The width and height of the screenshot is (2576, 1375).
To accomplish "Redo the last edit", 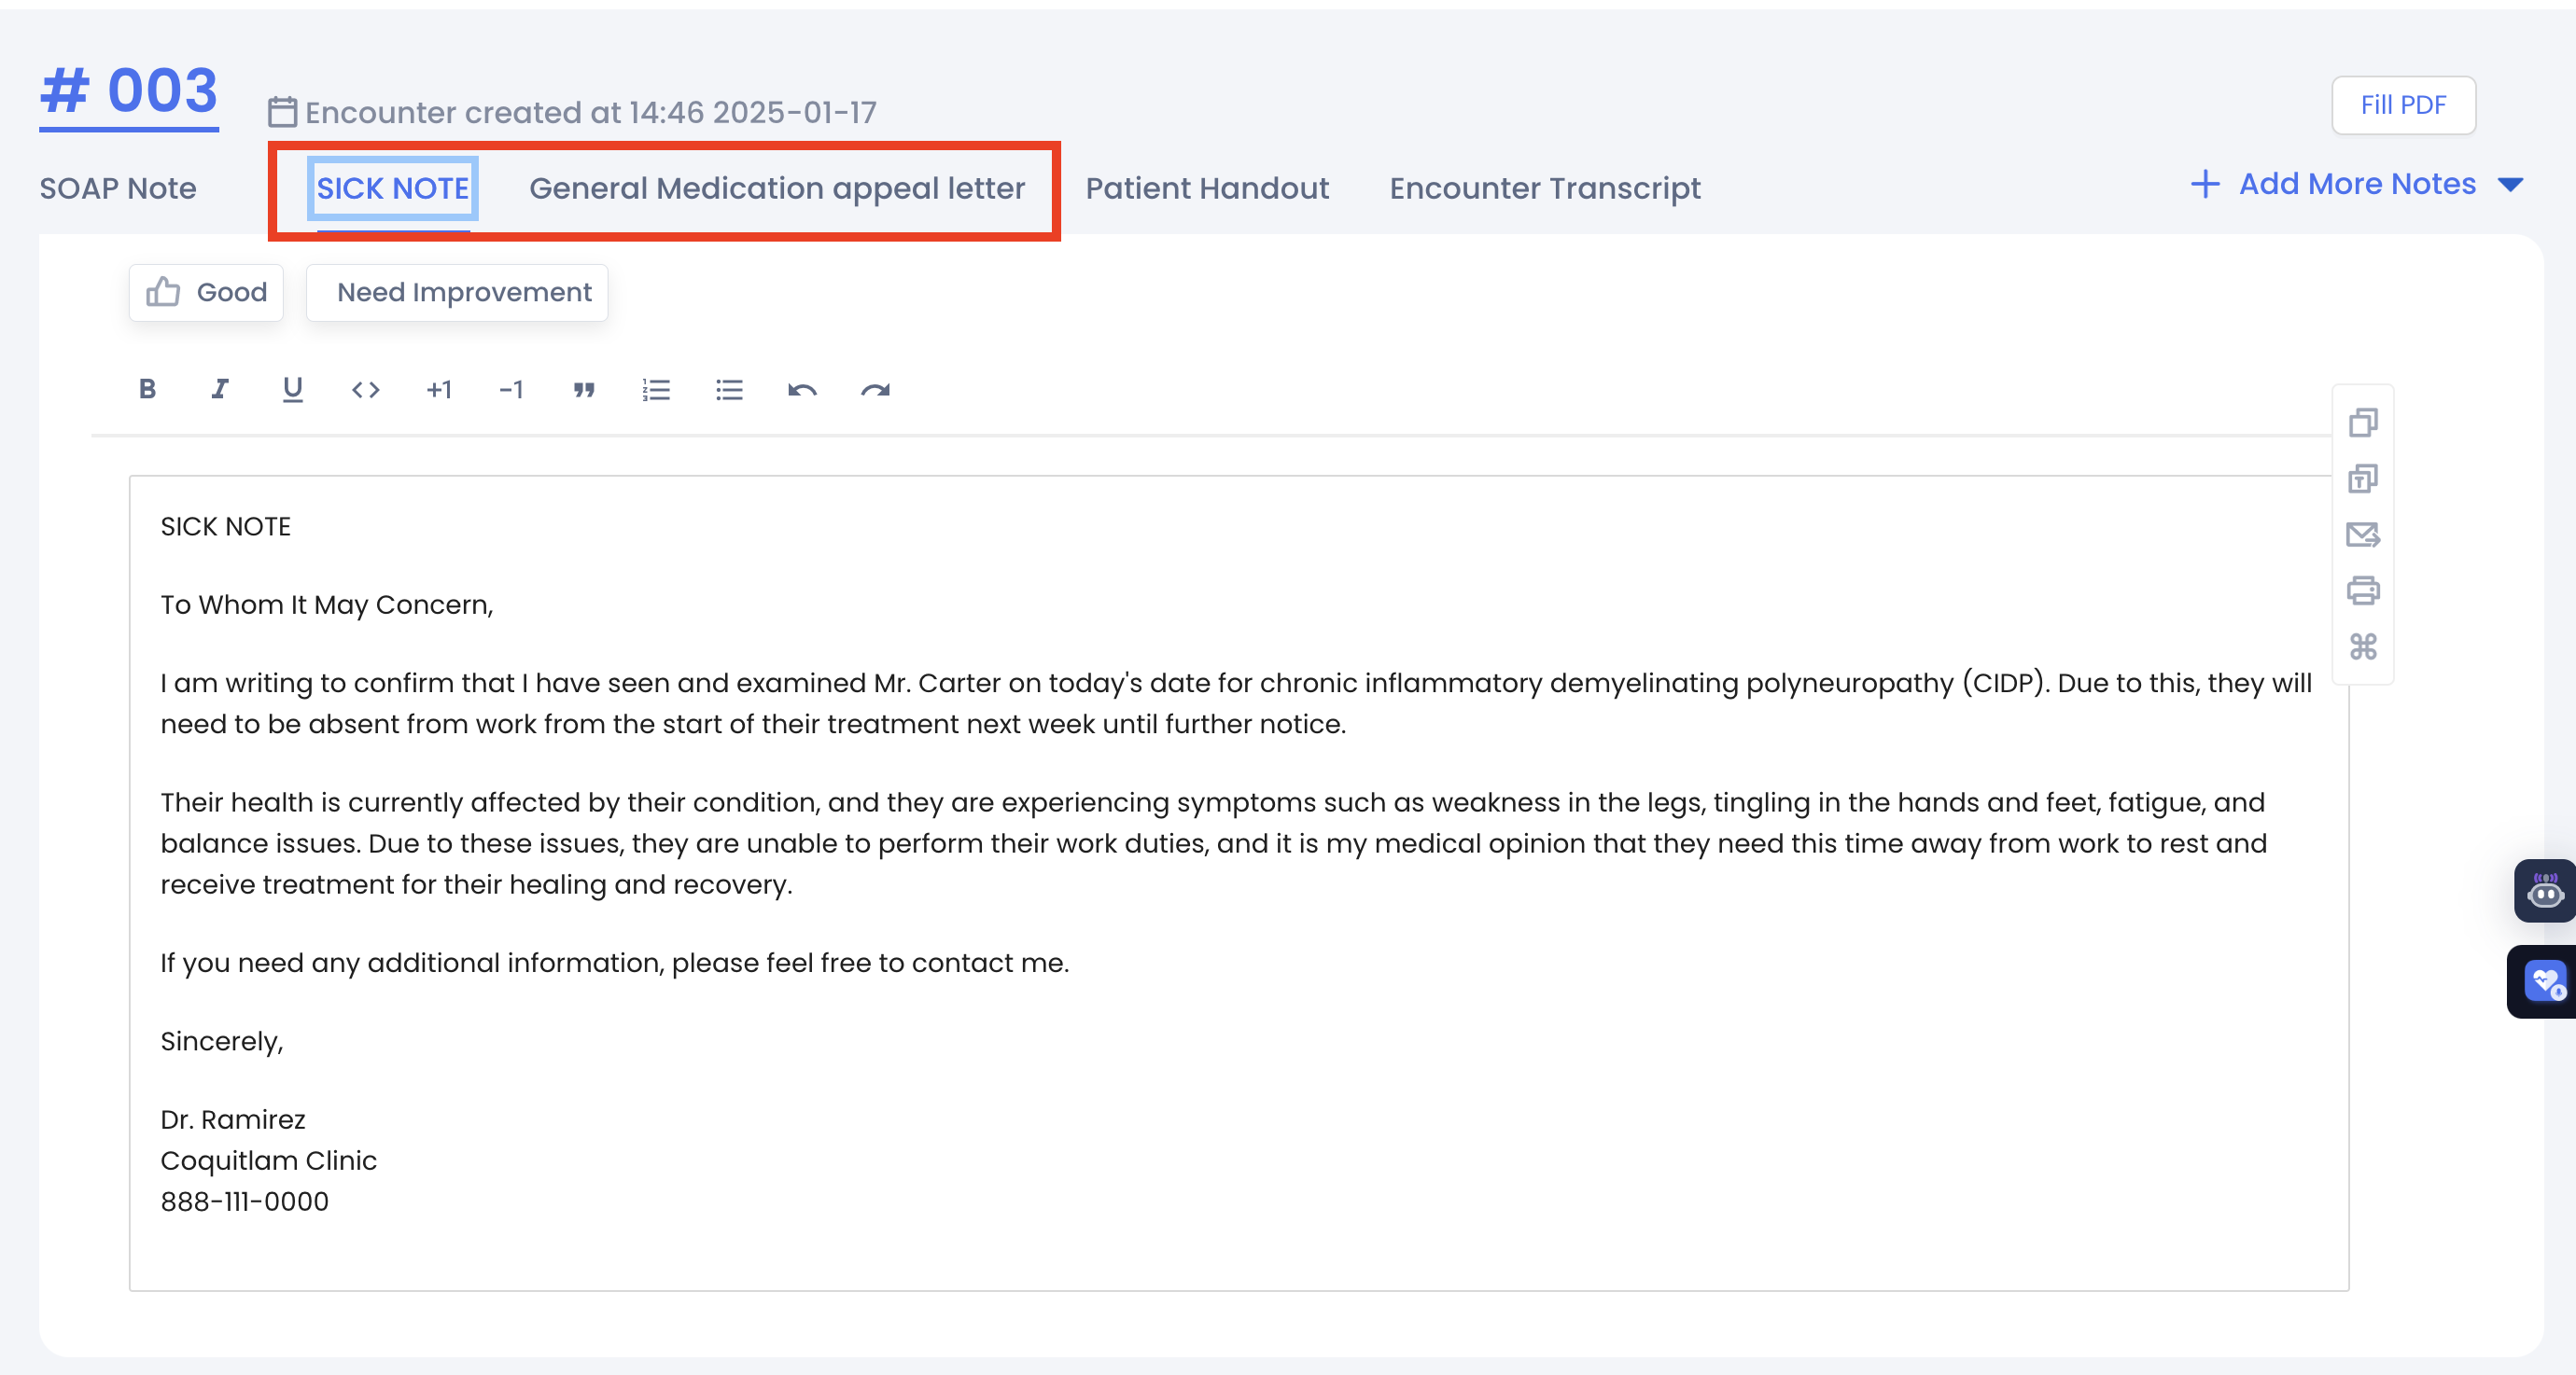I will 875,390.
